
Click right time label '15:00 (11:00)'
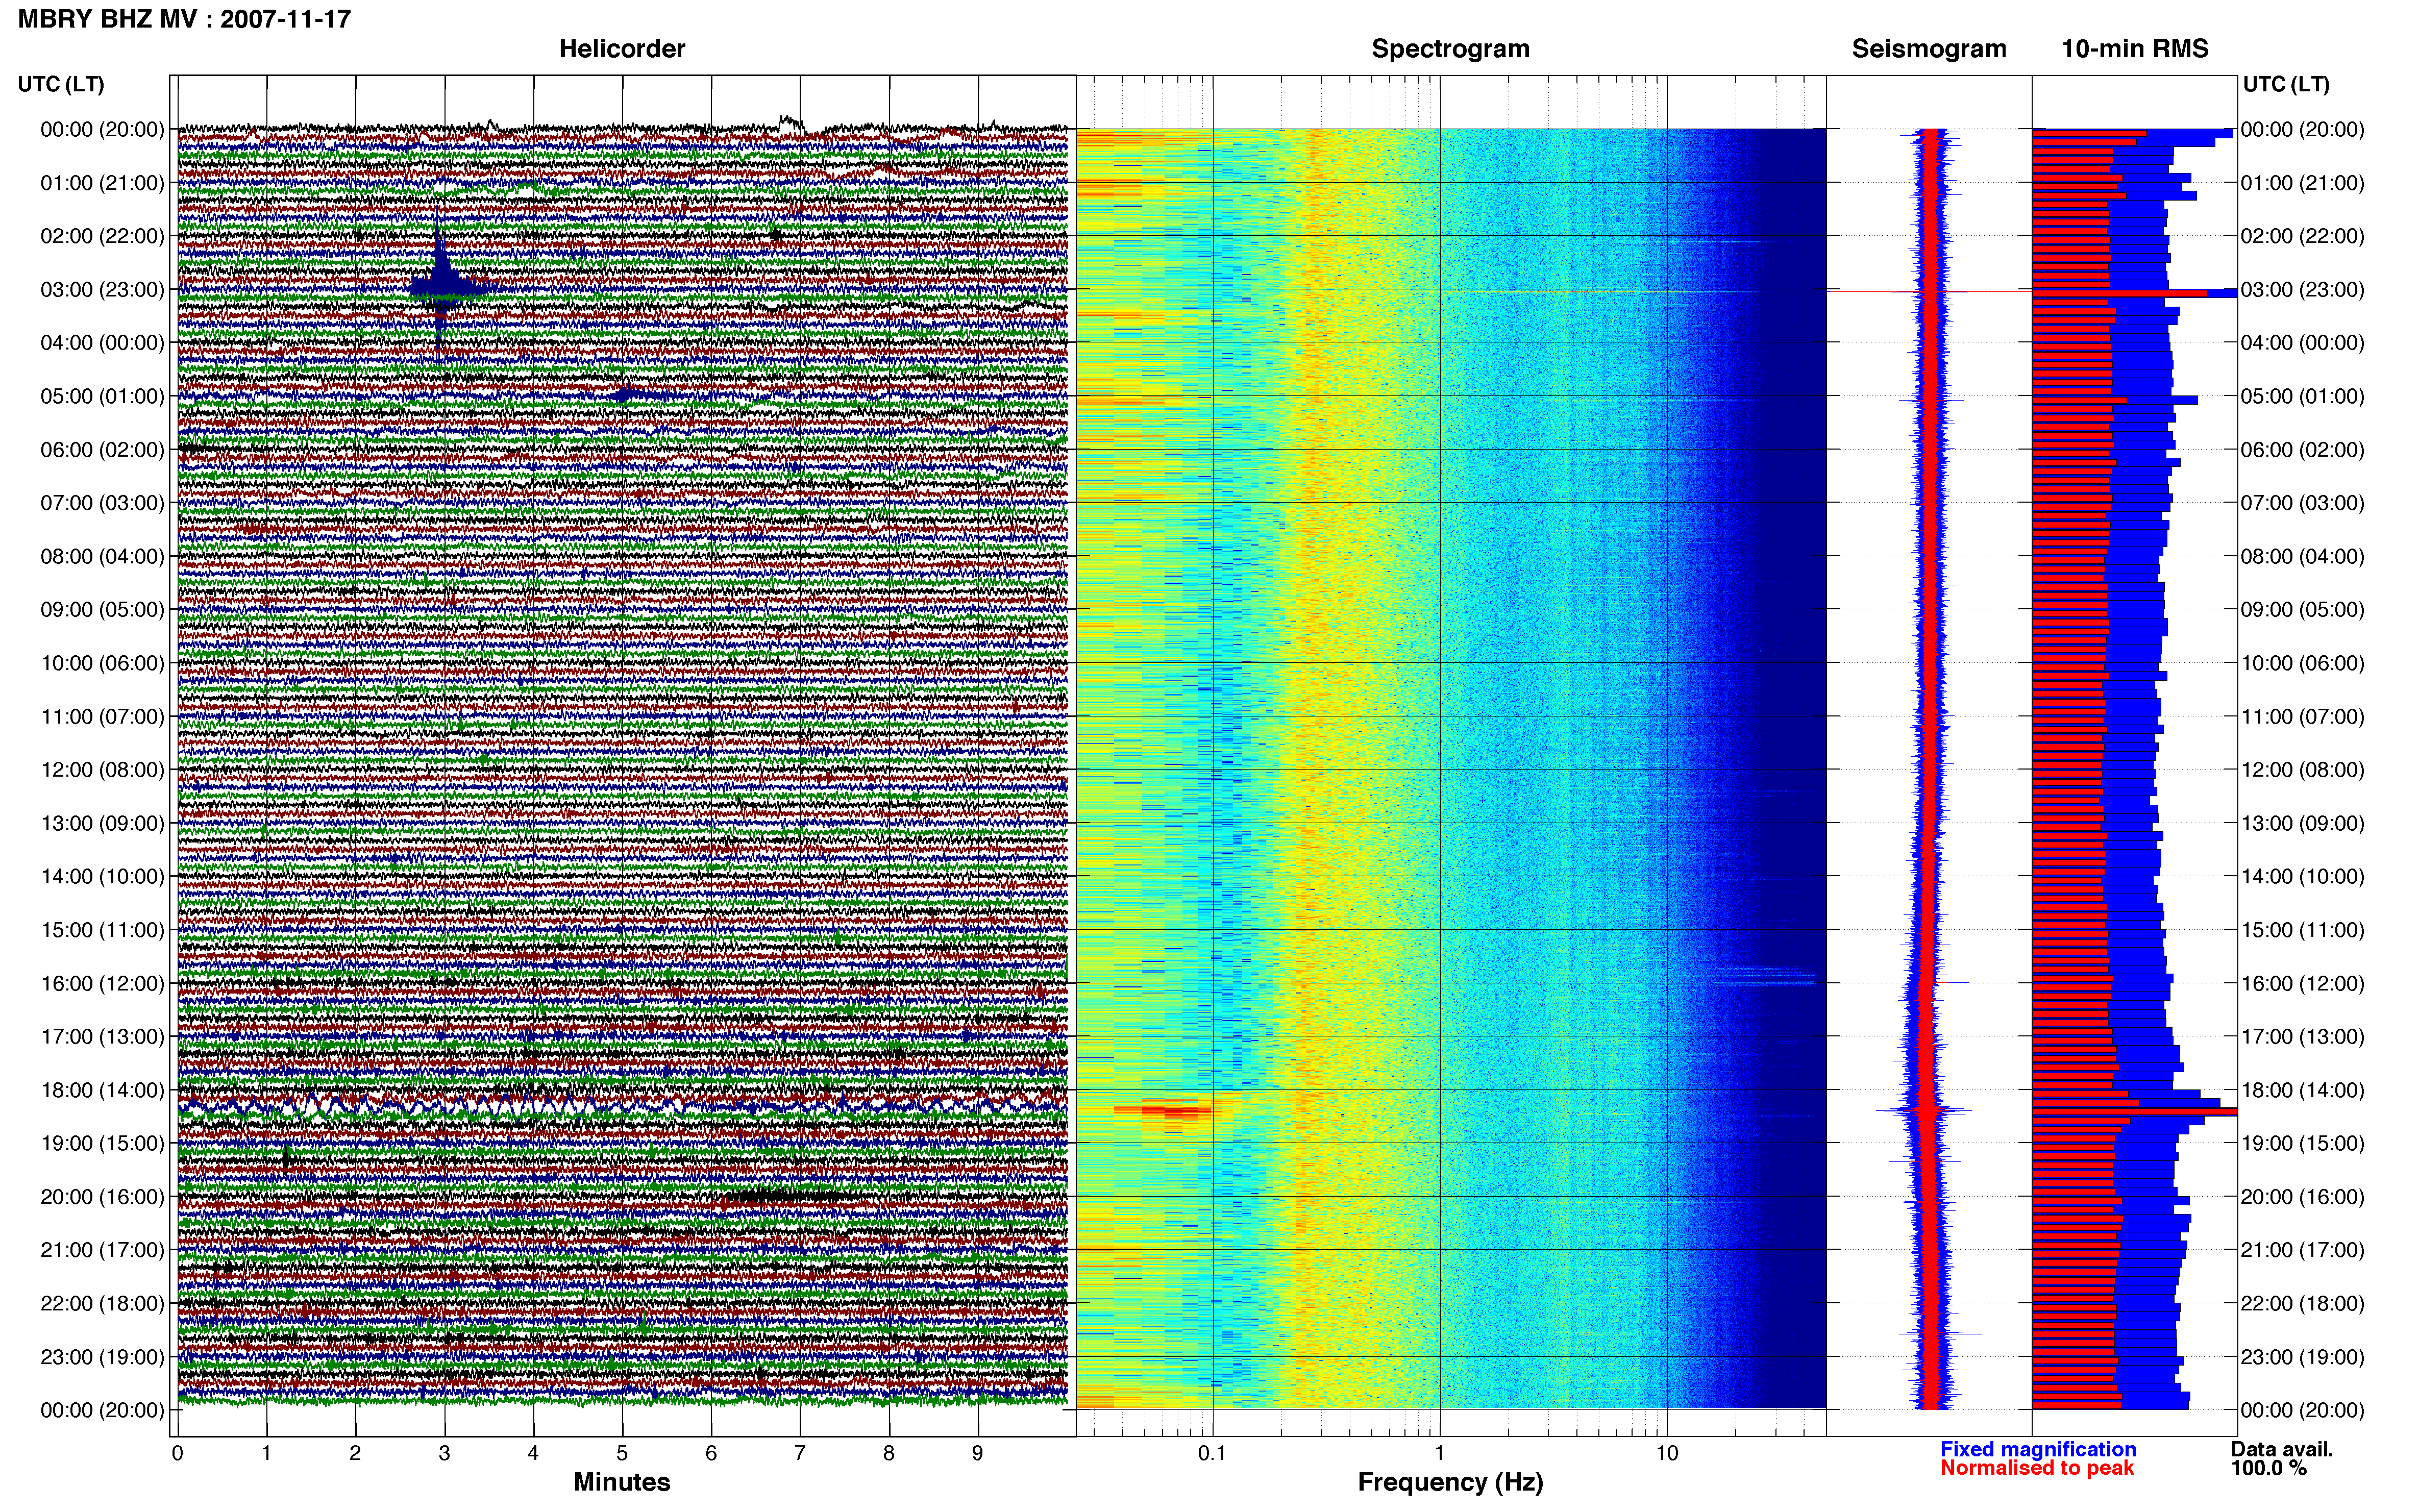pyautogui.click(x=2303, y=930)
